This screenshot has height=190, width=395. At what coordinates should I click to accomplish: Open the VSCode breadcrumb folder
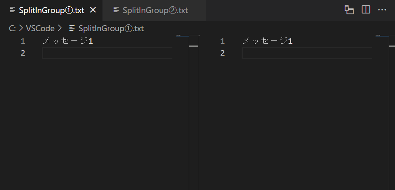coord(40,28)
